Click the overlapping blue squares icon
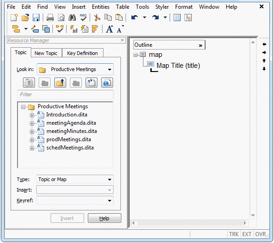This screenshot has width=274, height=243. [46, 29]
